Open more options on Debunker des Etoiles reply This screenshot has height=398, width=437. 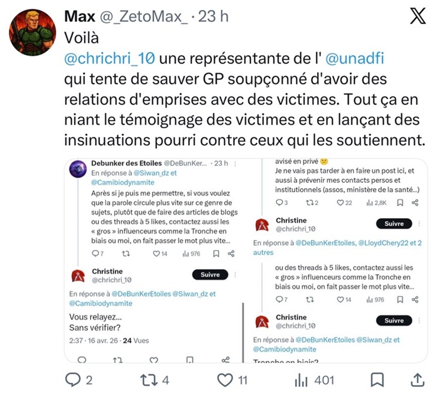pyautogui.click(x=235, y=163)
